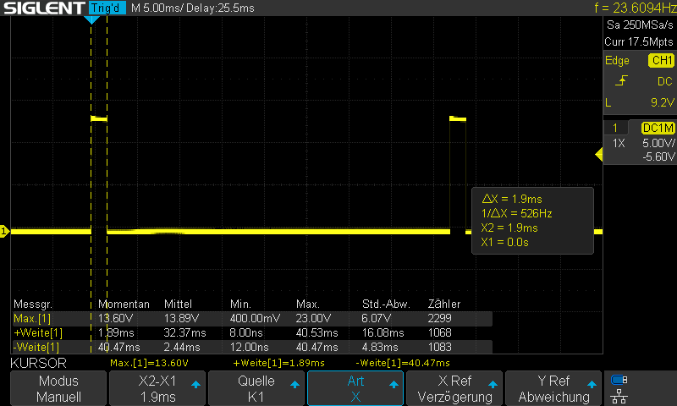Click the SIGLENT logo
Viewport: 677px width, 406px height.
click(x=44, y=8)
